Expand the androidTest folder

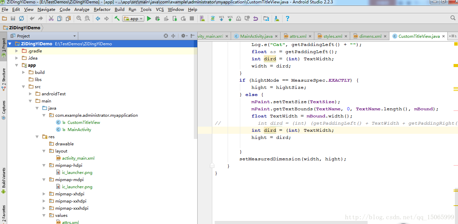click(30, 94)
